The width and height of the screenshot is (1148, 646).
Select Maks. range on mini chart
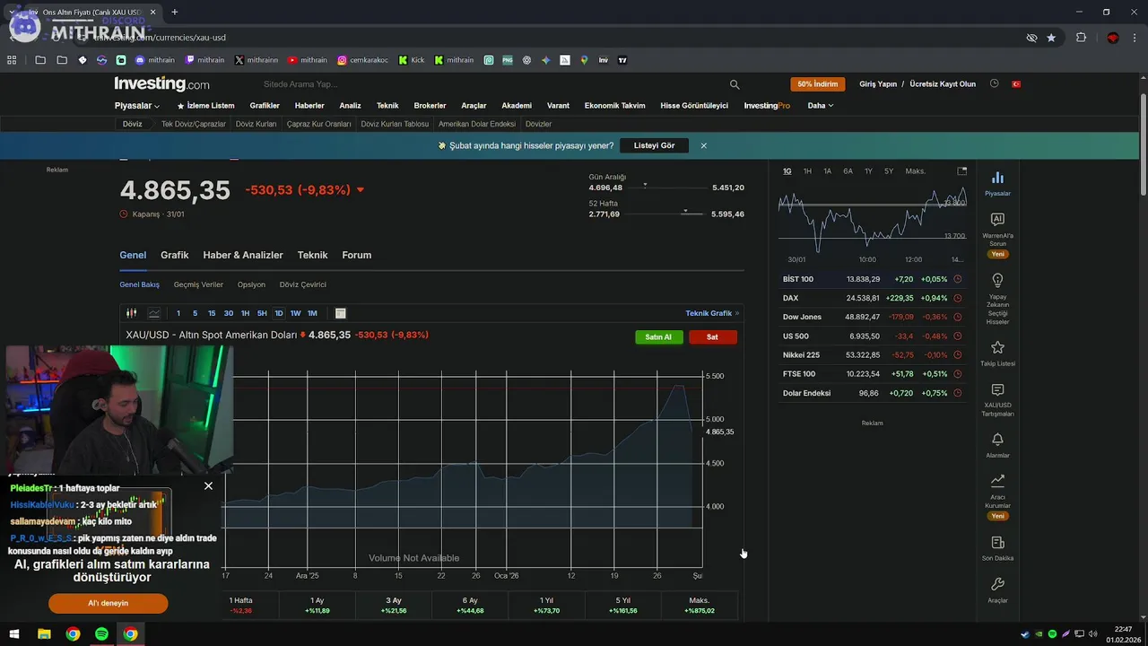coord(916,170)
